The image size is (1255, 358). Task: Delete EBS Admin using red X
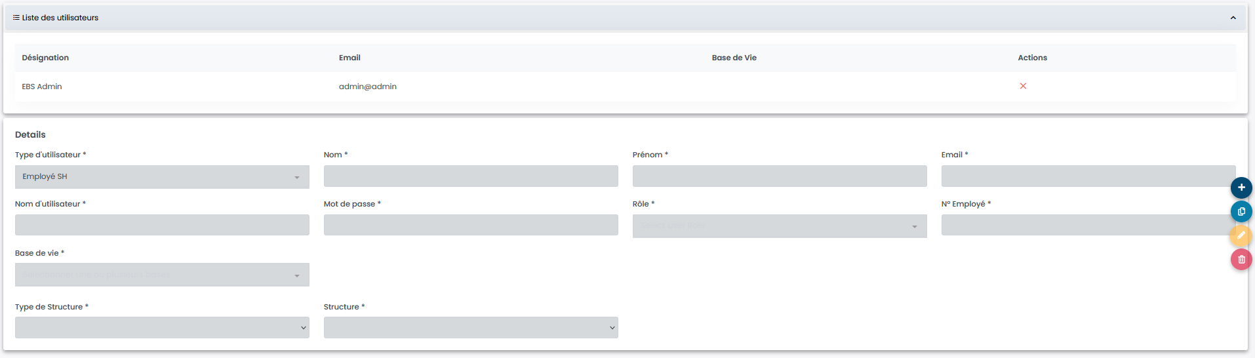(1022, 87)
